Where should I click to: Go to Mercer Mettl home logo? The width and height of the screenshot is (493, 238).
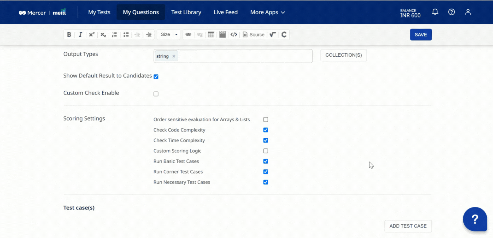point(42,12)
